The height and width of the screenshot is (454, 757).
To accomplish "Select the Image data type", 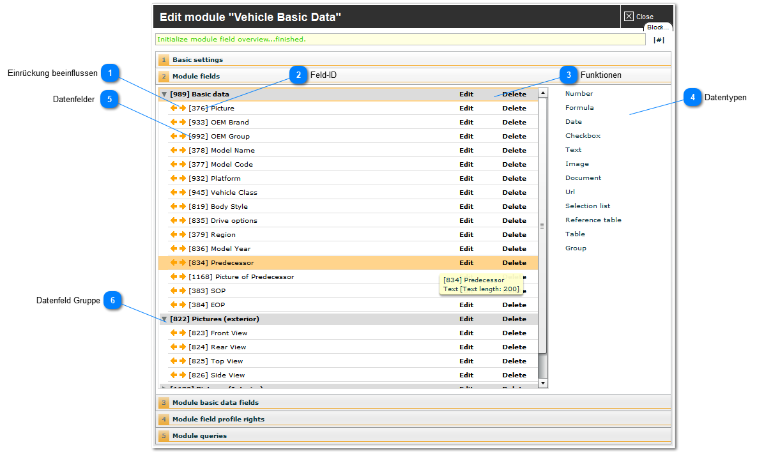I will (577, 163).
